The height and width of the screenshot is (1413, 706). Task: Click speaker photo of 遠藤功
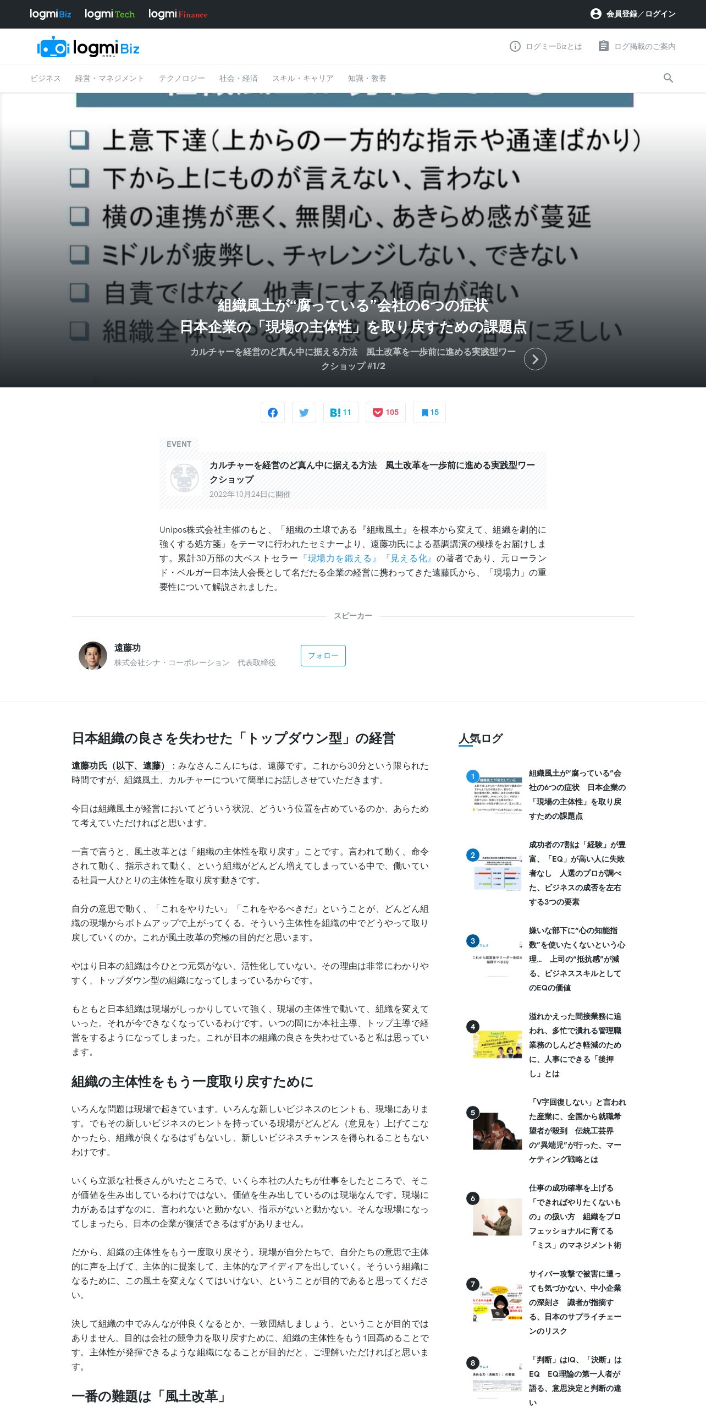(x=93, y=655)
